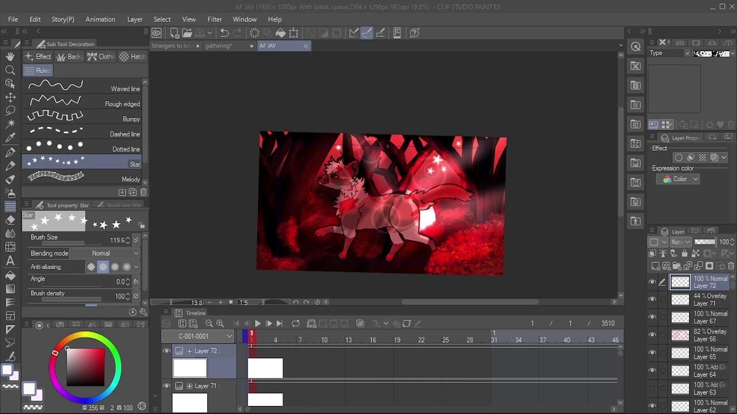Toggle visibility of Layer 67
This screenshot has height=414, width=737.
point(652,317)
